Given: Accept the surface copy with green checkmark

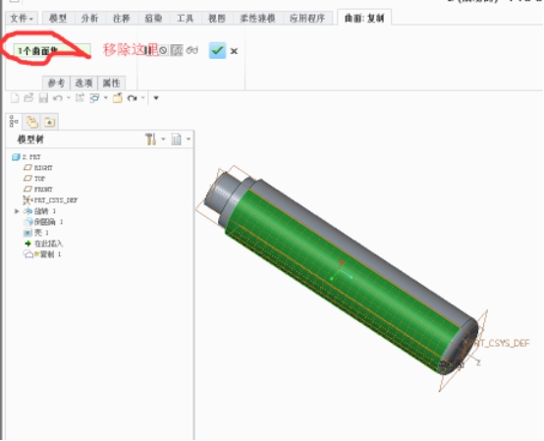Looking at the screenshot, I should coord(218,51).
